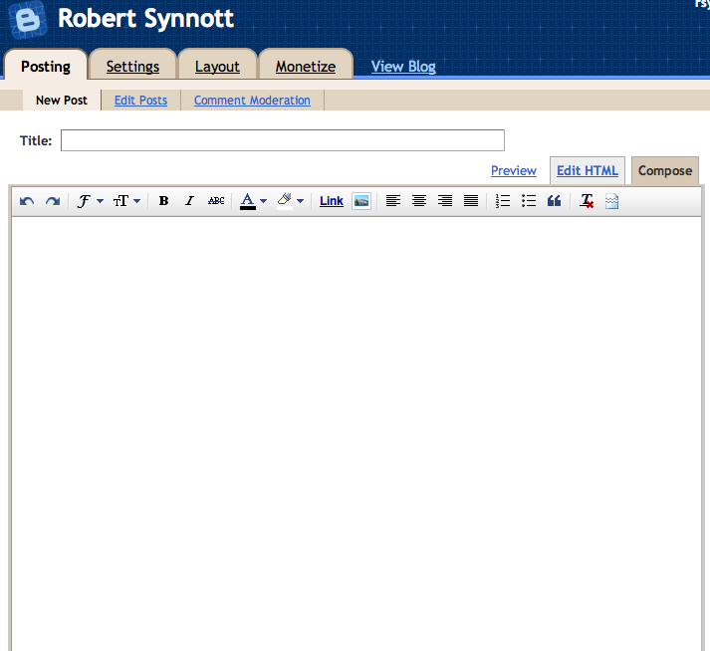Open the Monetize tab

pyautogui.click(x=306, y=67)
